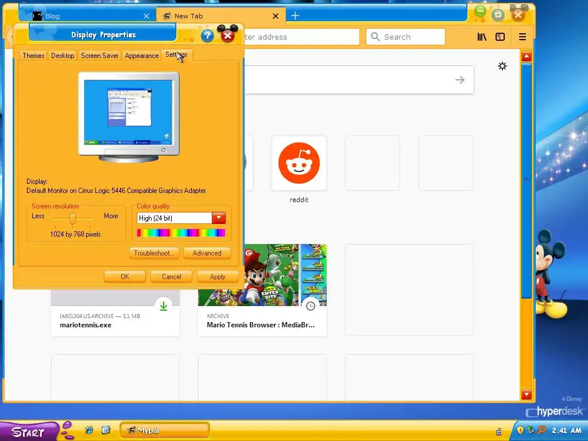Click the Troubleshoot button

(154, 253)
